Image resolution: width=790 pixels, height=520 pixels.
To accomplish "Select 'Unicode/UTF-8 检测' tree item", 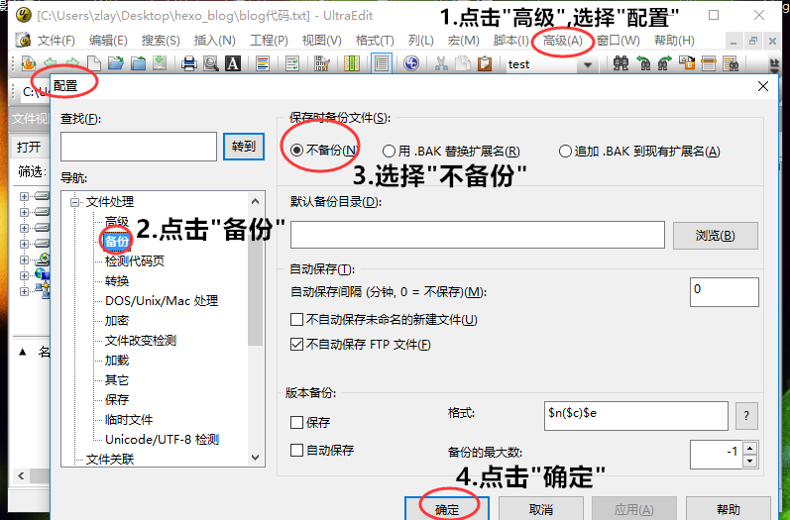I will tap(162, 439).
